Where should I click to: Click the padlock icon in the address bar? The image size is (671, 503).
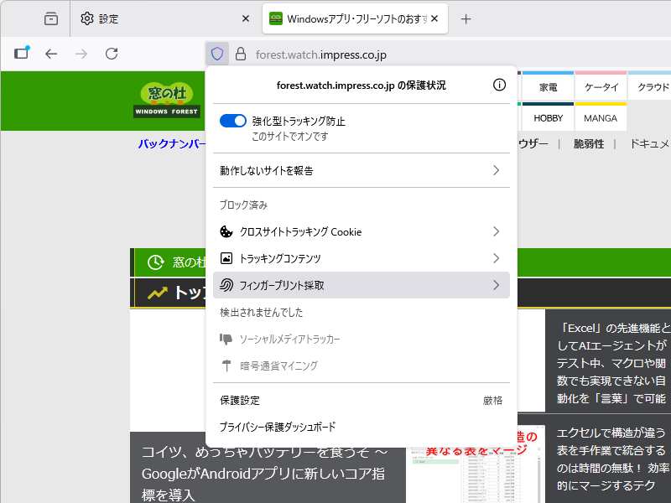[x=240, y=53]
